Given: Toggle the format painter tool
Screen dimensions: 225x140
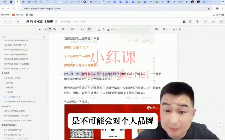Looking at the screenshot, I should 50,29.
